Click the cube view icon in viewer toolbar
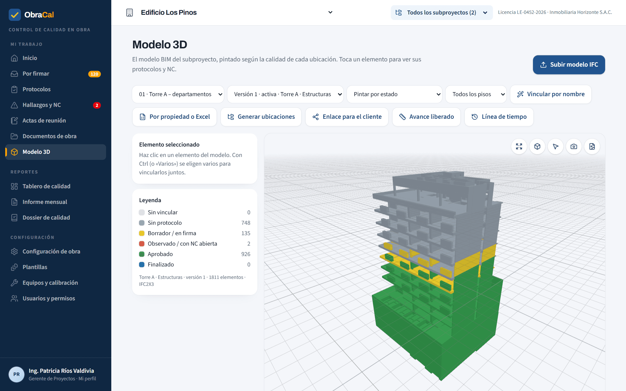Viewport: 626px width, 391px height. point(537,147)
